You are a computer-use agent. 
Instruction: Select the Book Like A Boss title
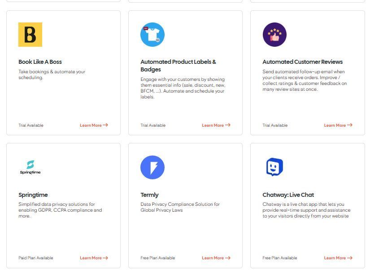[40, 62]
